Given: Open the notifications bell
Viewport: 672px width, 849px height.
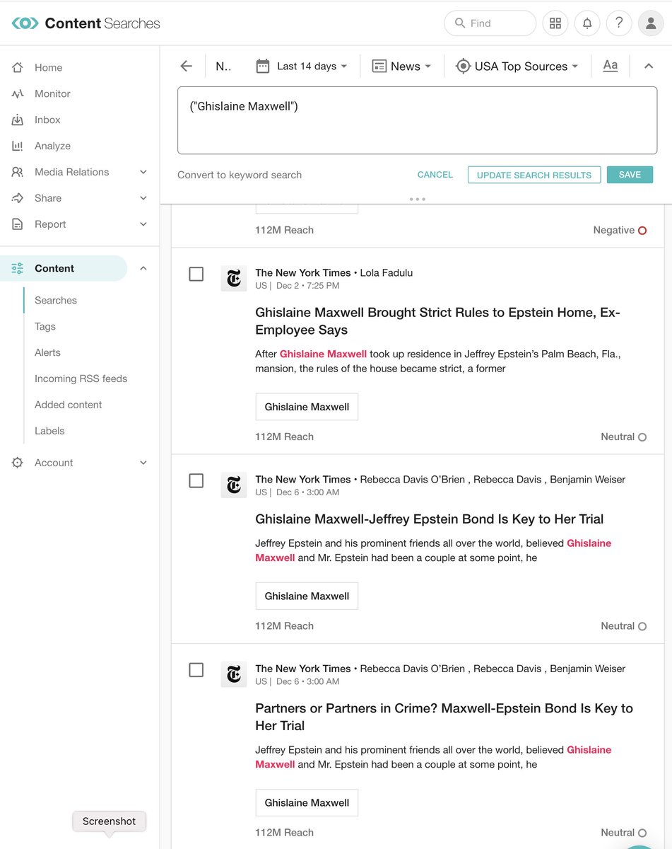Looking at the screenshot, I should (587, 23).
